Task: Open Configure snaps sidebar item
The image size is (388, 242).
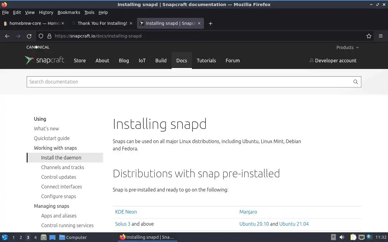Action: [x=59, y=196]
